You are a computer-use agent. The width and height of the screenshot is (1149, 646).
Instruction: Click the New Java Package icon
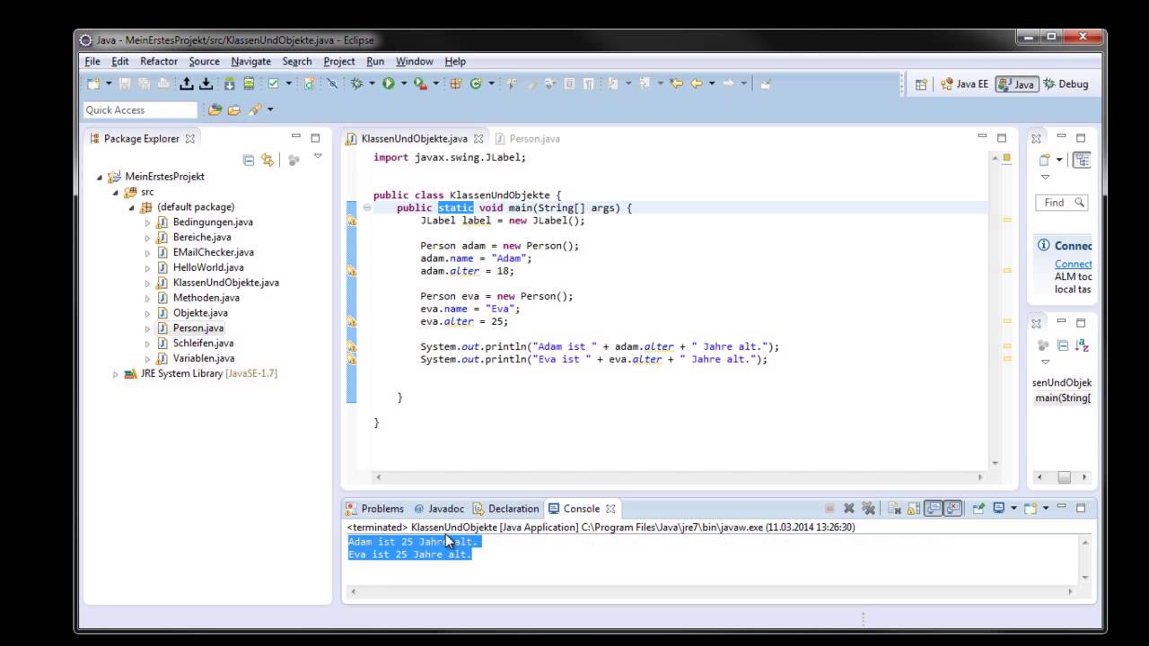click(x=455, y=83)
